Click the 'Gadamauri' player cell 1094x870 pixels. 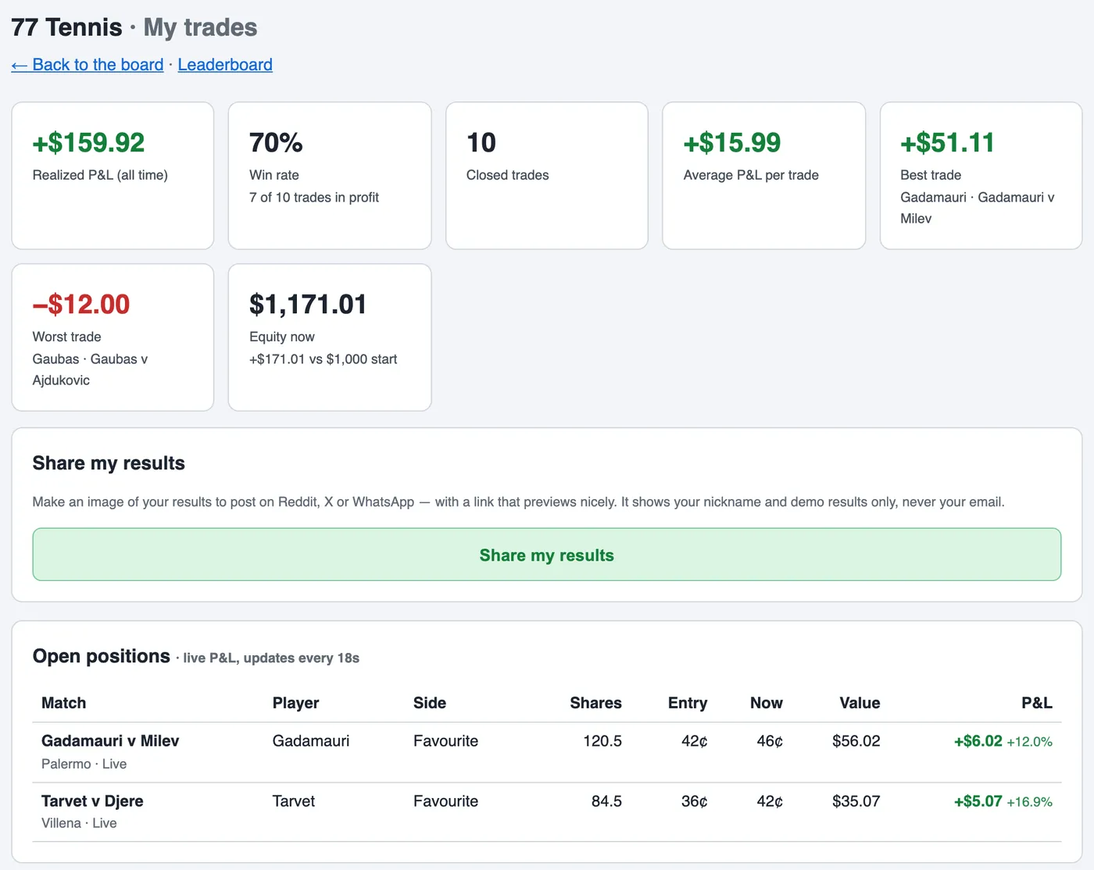click(311, 741)
